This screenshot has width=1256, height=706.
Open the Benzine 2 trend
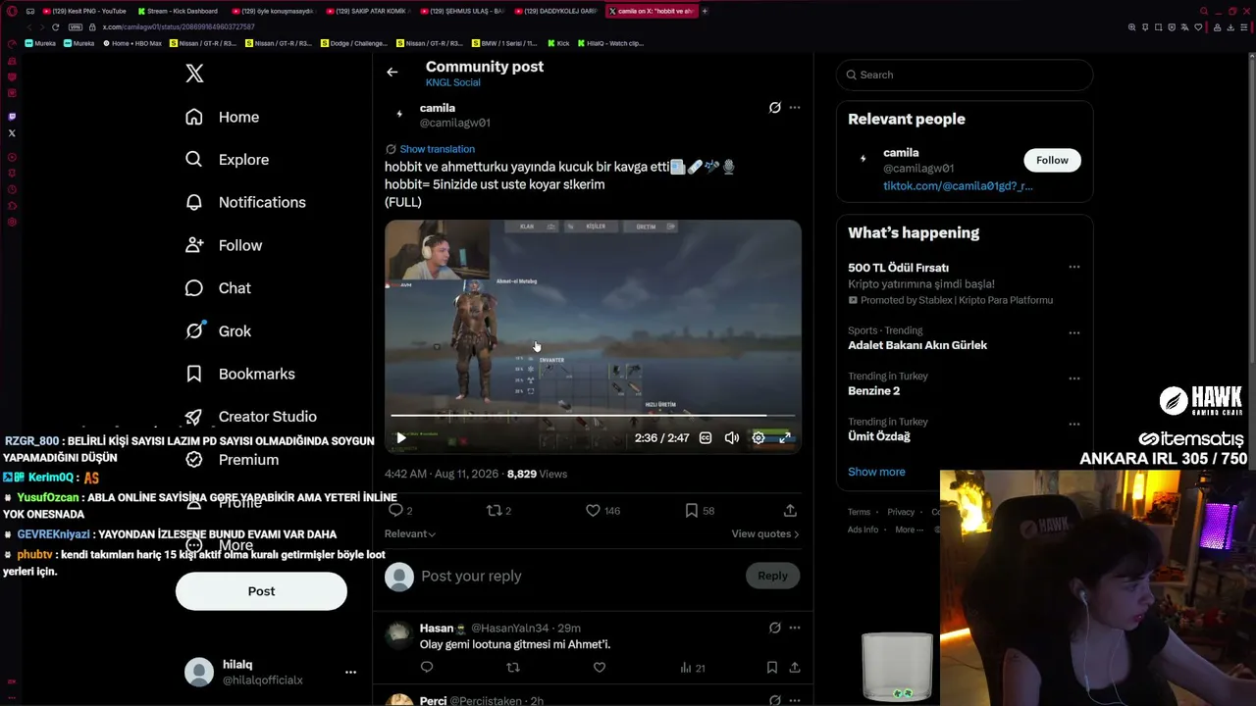[x=873, y=391]
